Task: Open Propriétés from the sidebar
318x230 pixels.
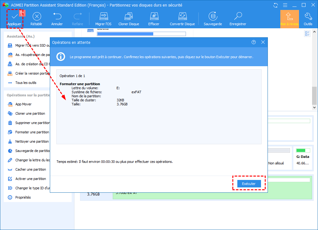Action: pos(23,197)
